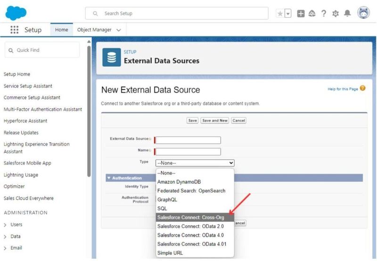
Task: Click the global actions plus icon
Action: (301, 14)
